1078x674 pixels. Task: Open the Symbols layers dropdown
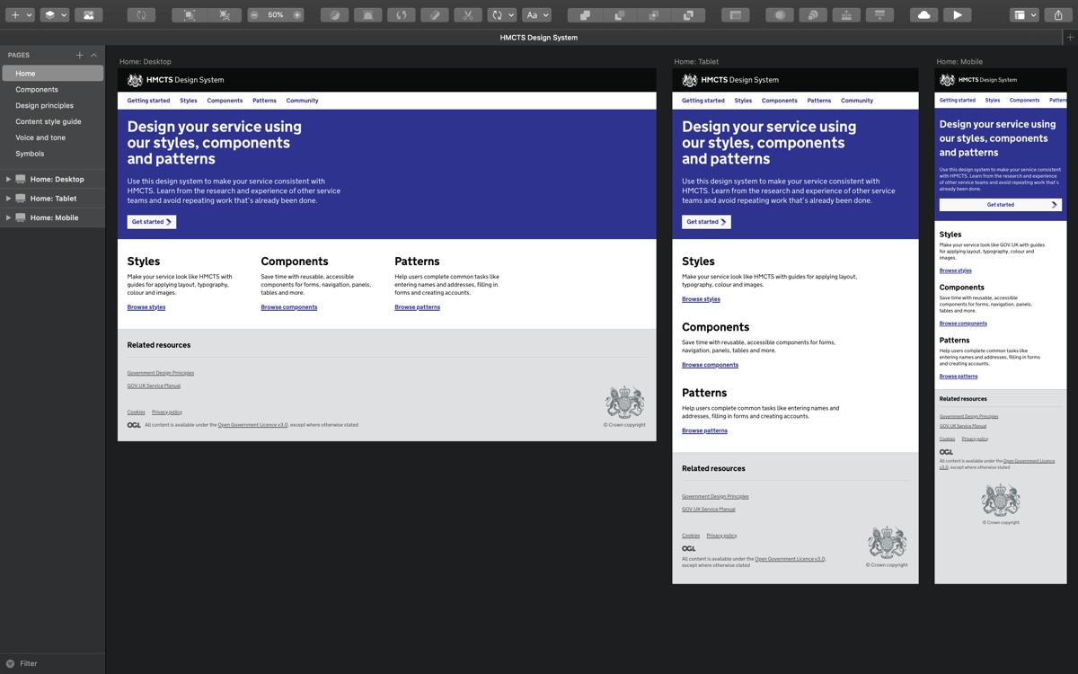pos(55,15)
